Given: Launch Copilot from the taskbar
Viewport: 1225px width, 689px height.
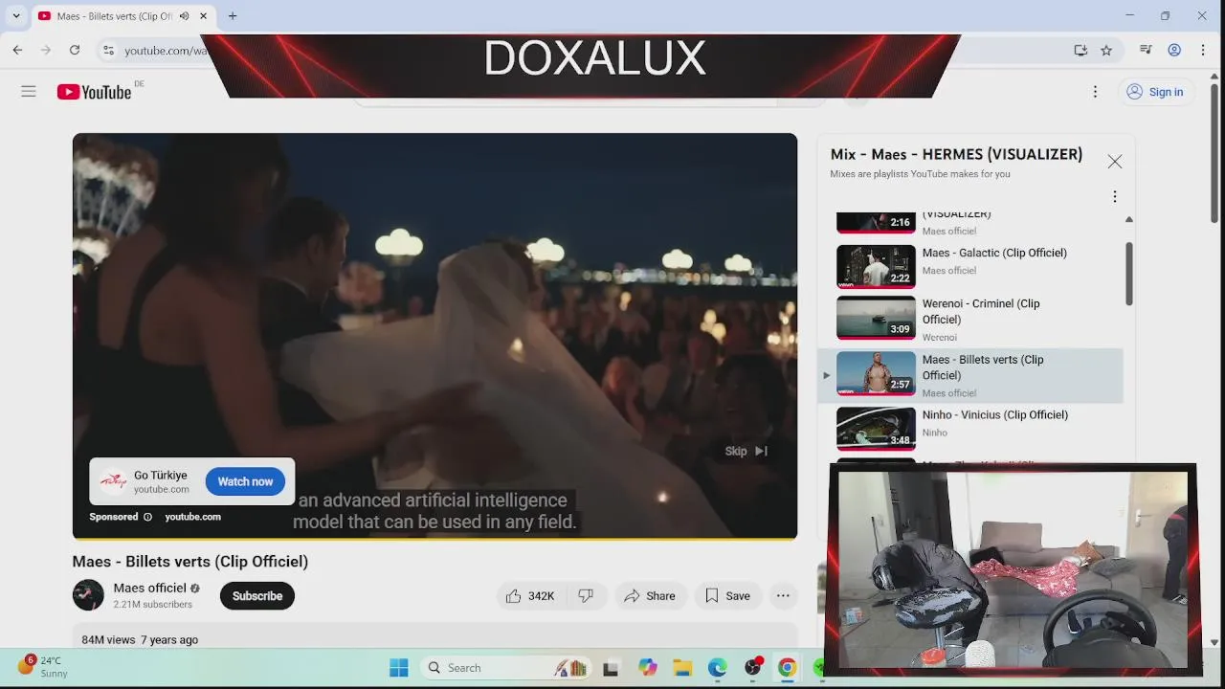Looking at the screenshot, I should [648, 668].
